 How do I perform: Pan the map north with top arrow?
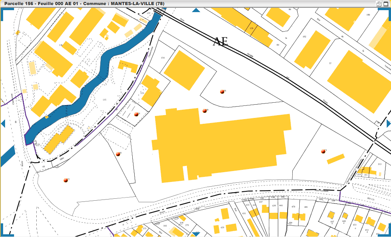[196, 10]
